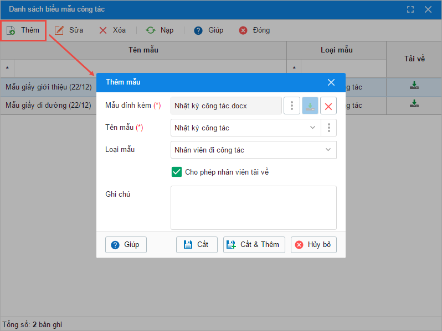The height and width of the screenshot is (331, 442).
Task: Click the download attached file icon
Action: pos(310,106)
